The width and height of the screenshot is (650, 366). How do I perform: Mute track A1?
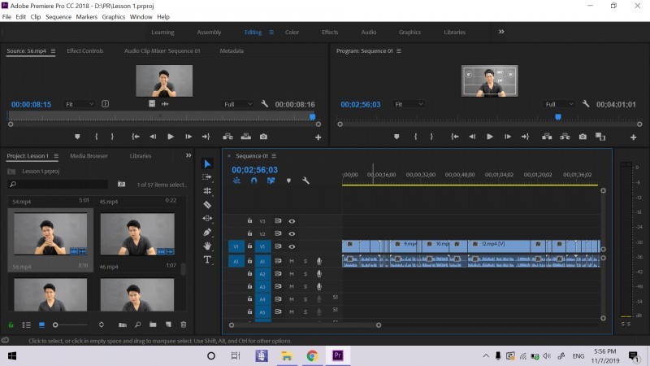[x=292, y=261]
